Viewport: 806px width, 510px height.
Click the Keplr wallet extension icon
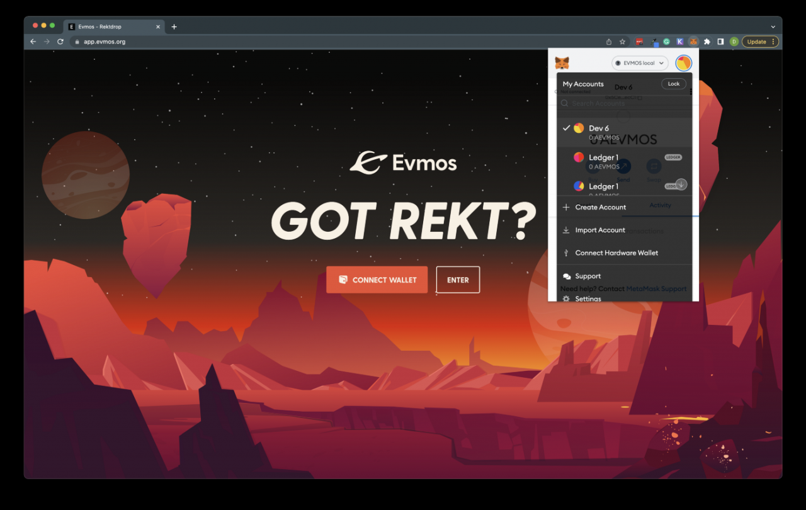680,42
